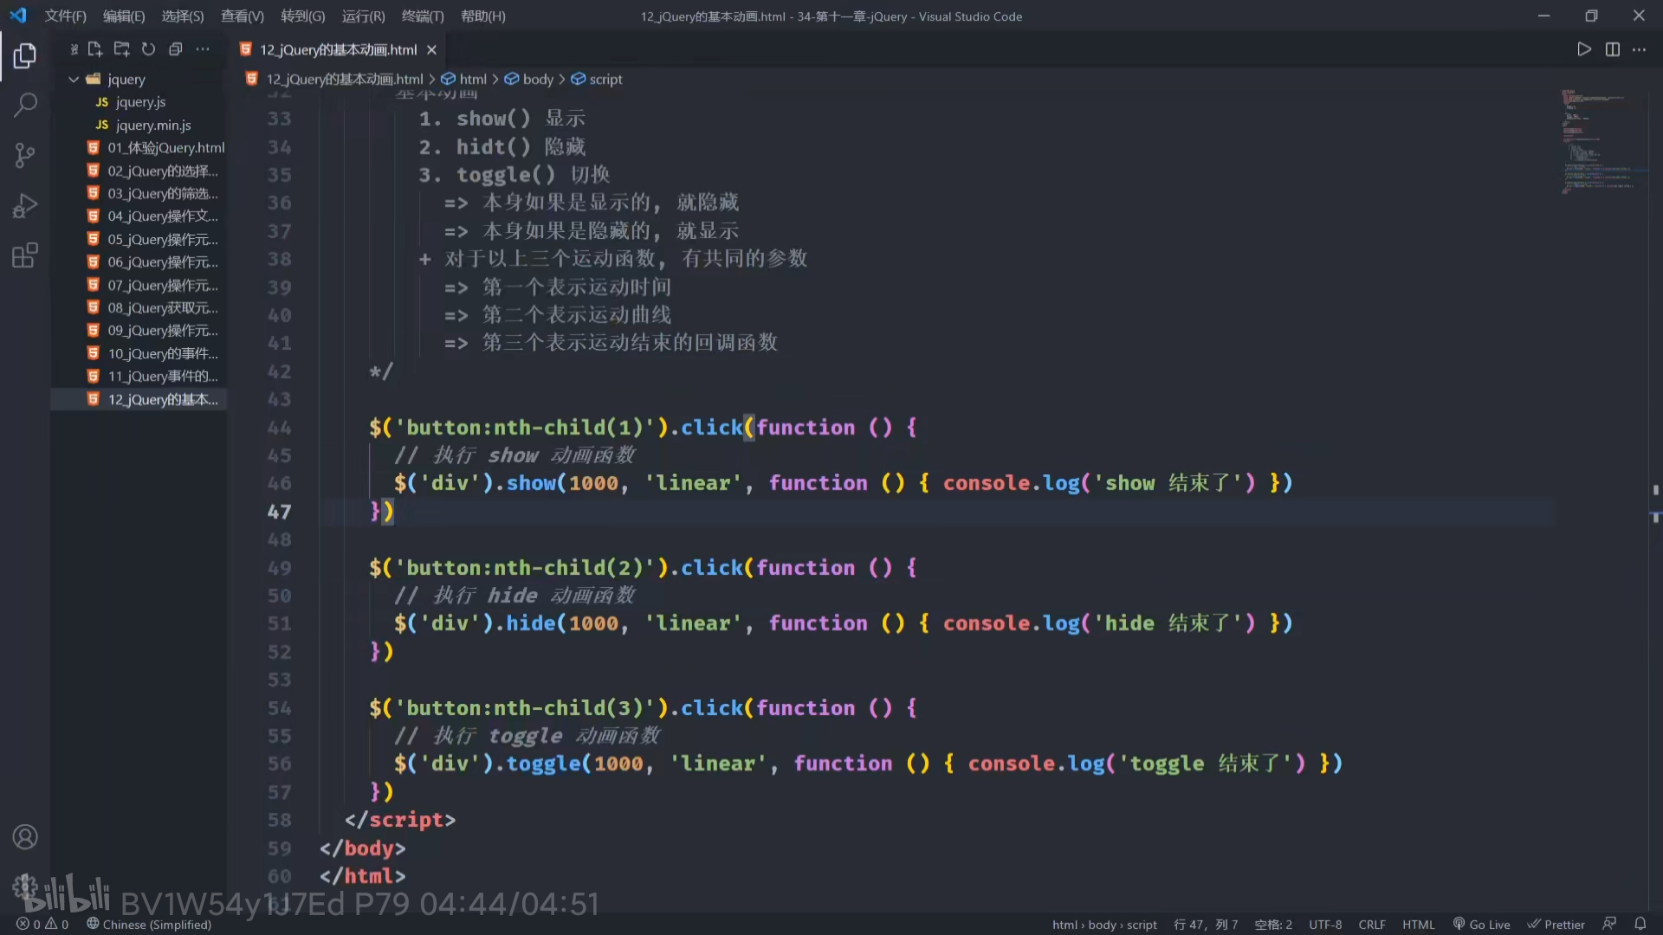Collapse all folders in explorer
The width and height of the screenshot is (1663, 935).
(175, 49)
